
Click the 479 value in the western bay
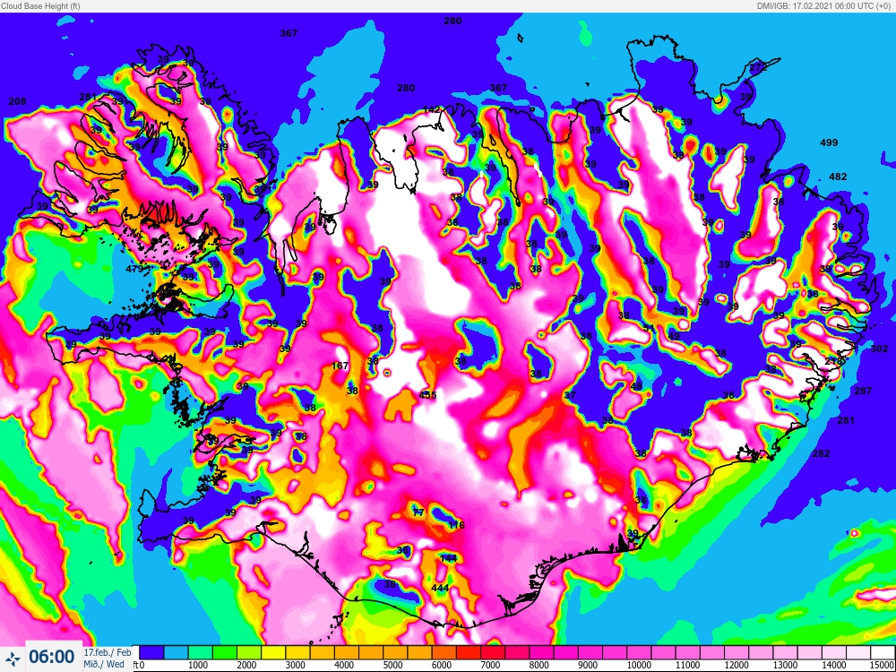[x=134, y=269]
